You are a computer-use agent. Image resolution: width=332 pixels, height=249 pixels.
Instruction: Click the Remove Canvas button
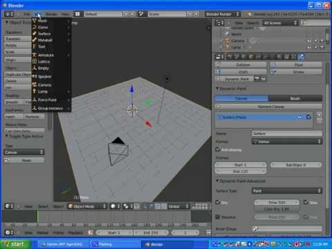point(268,107)
